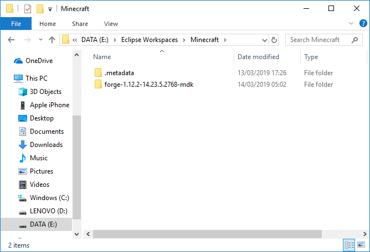The width and height of the screenshot is (370, 252).
Task: Open Pictures in the sidebar
Action: pyautogui.click(x=36, y=171)
